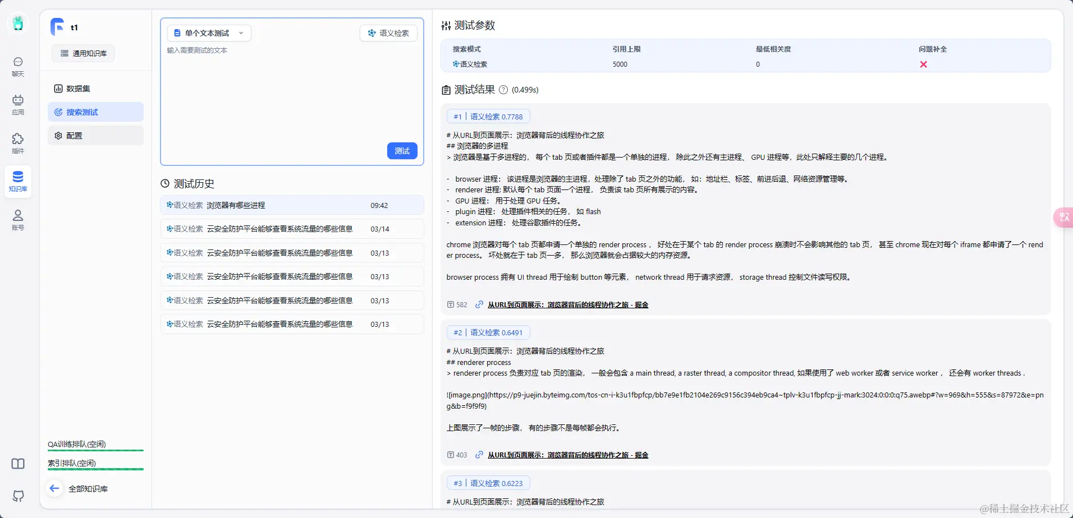Open the 数据集 menu item
Screen dimensions: 1073x518
tap(95, 89)
